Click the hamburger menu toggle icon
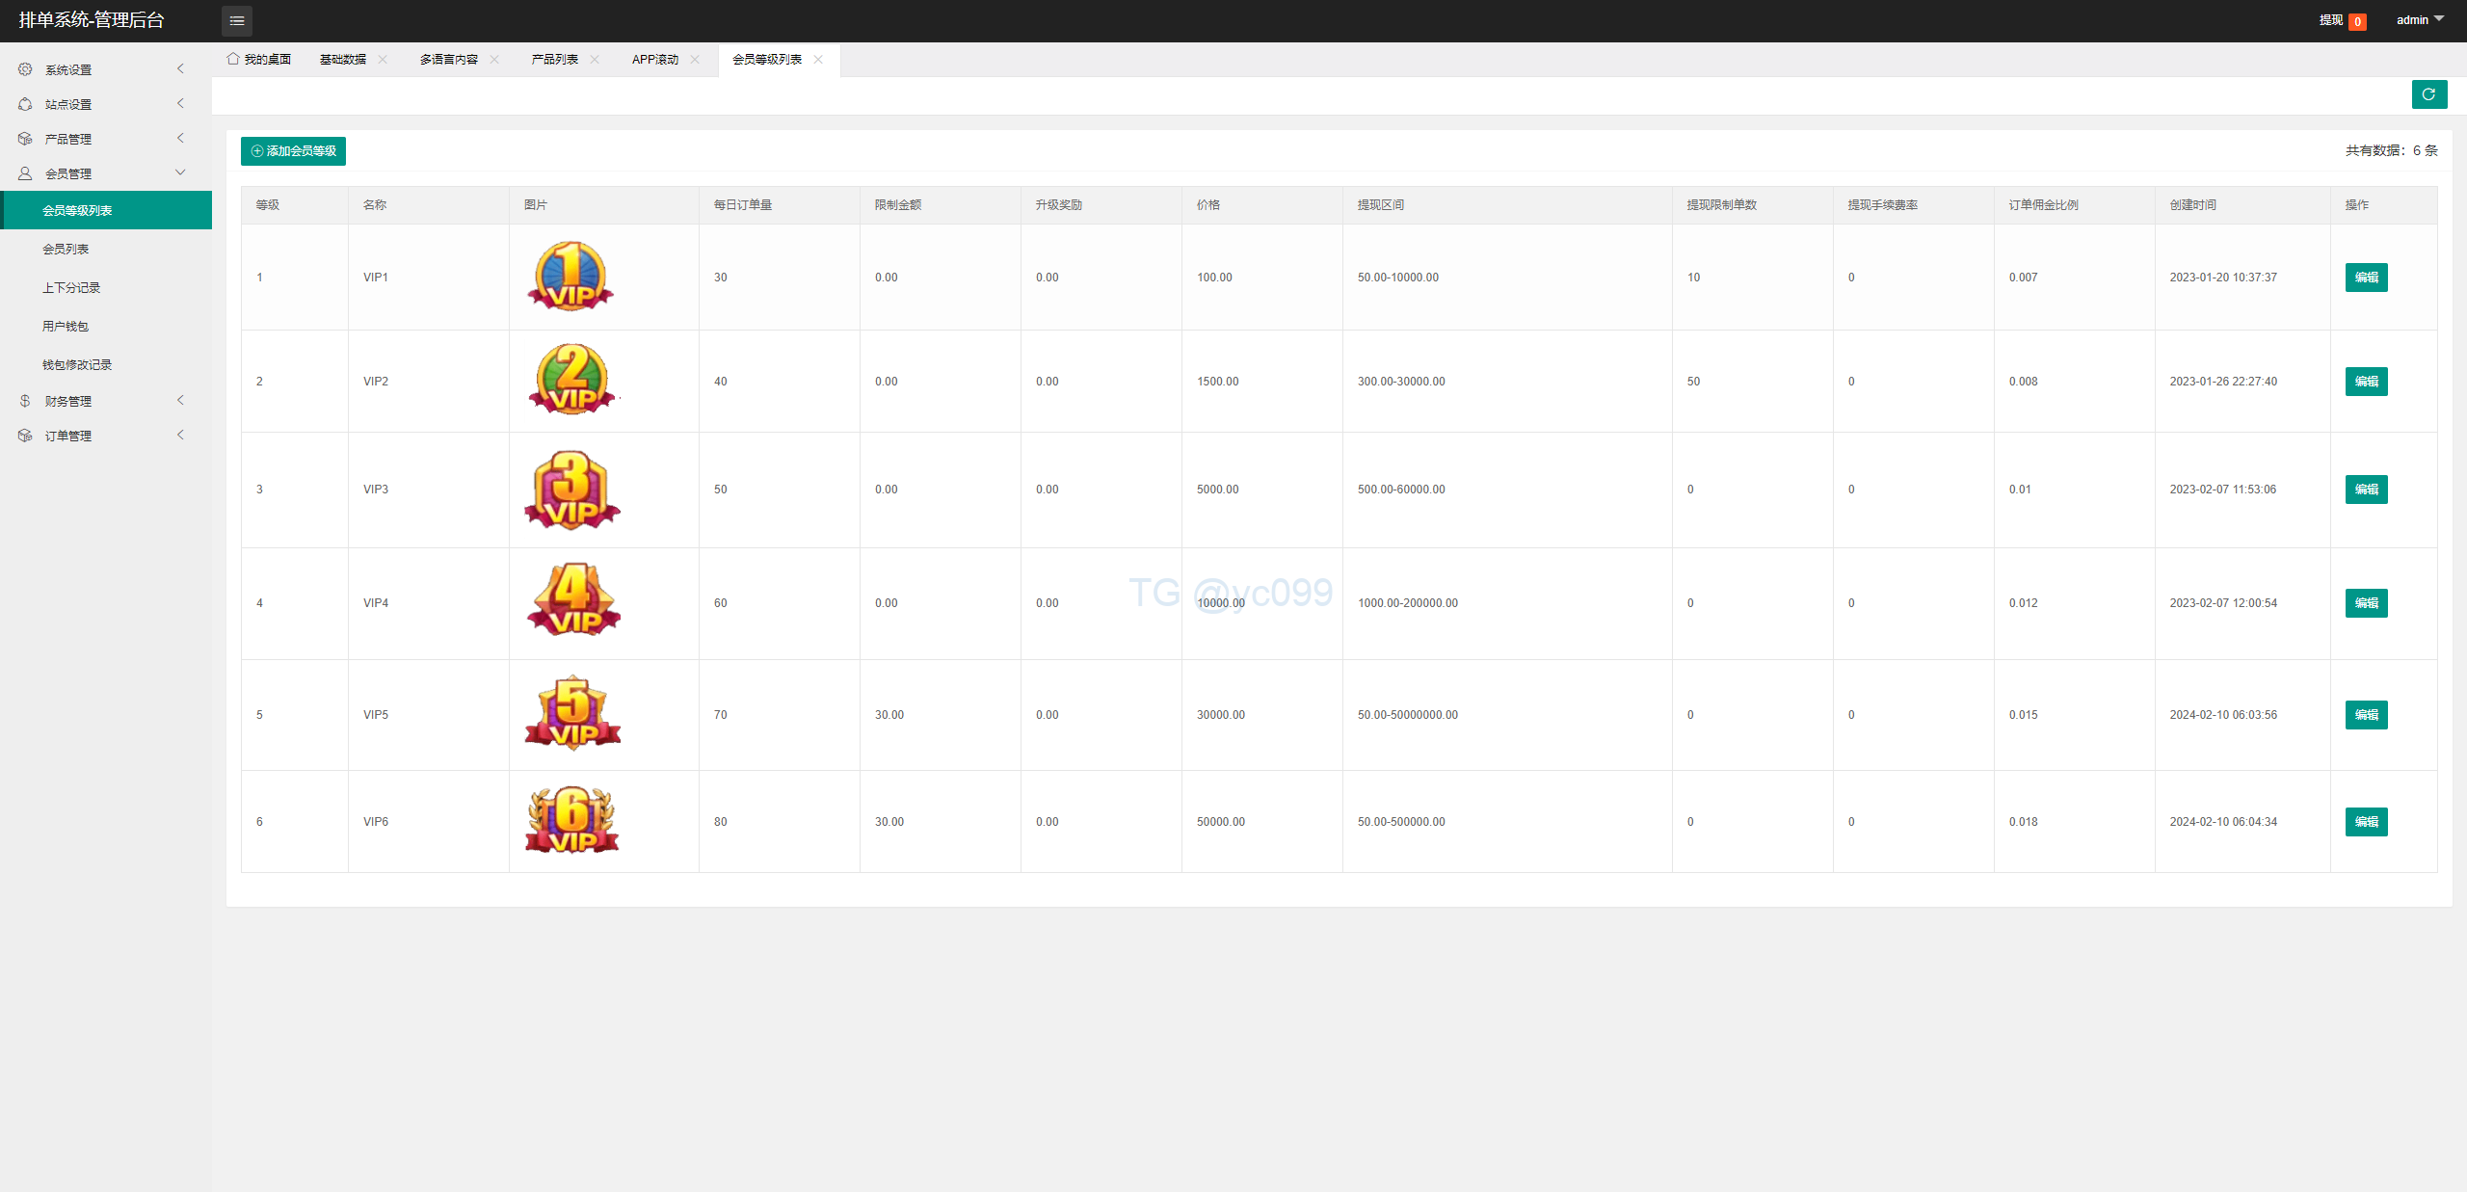The width and height of the screenshot is (2467, 1192). click(237, 20)
